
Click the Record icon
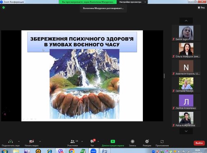coord(132,141)
